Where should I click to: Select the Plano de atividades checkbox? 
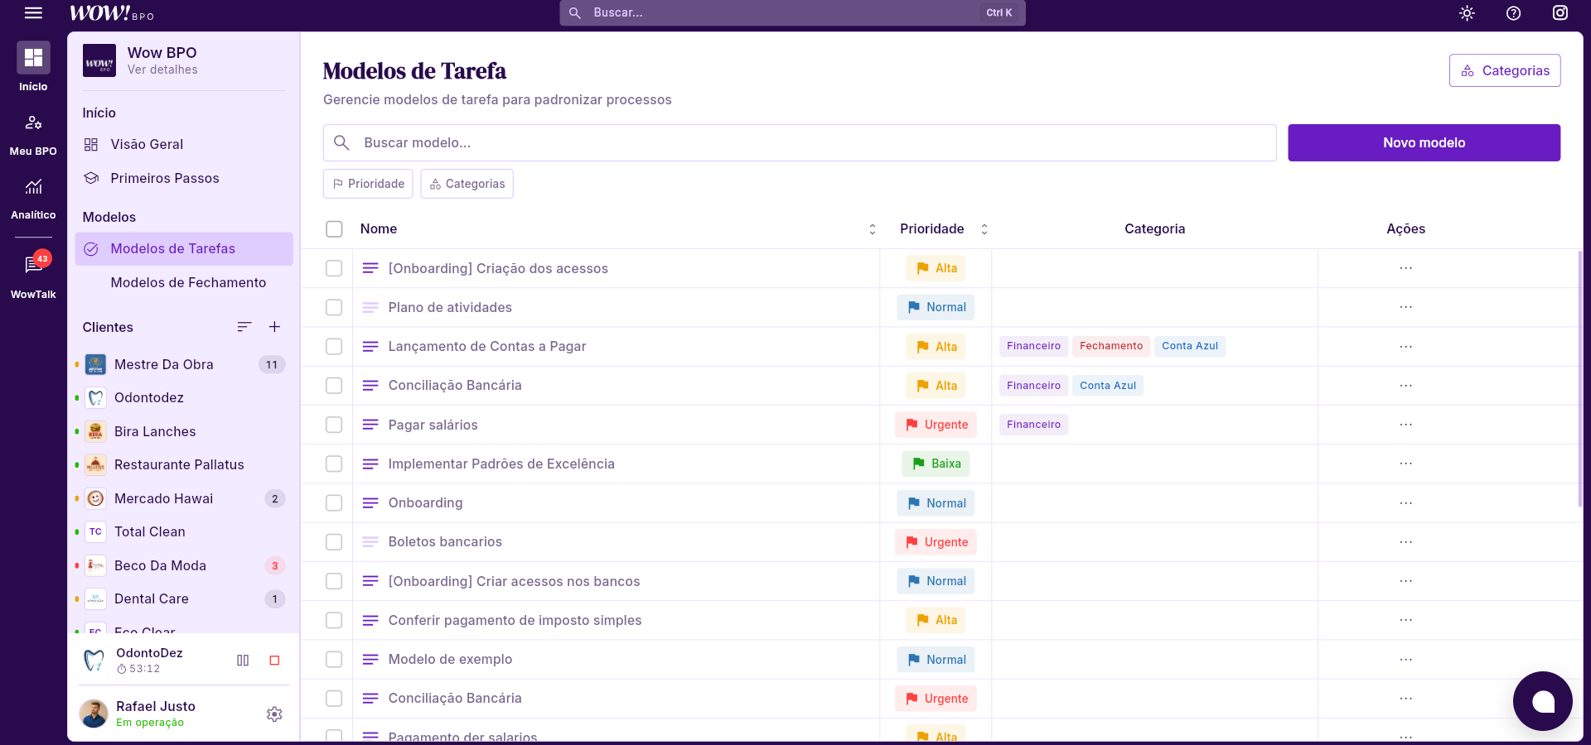334,307
